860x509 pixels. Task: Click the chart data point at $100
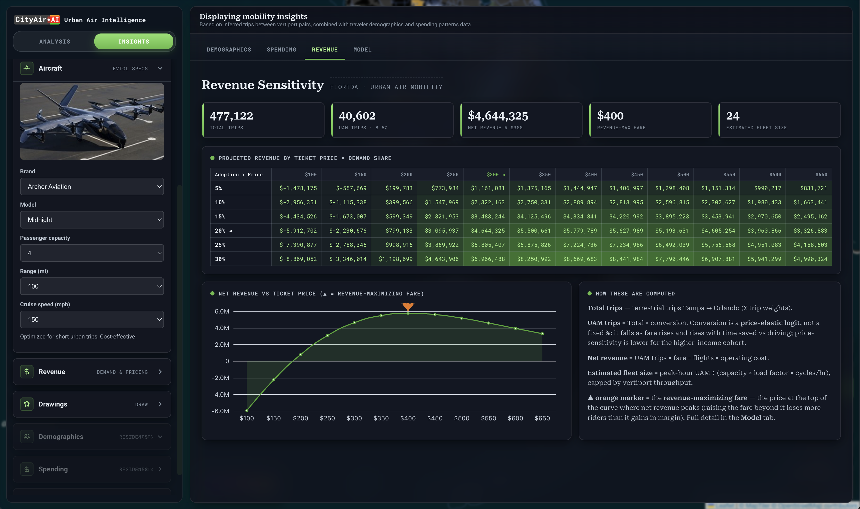247,410
